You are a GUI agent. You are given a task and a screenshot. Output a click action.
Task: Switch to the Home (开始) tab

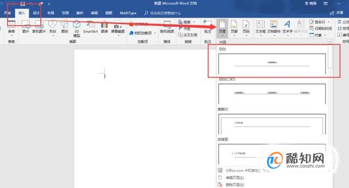[x=7, y=13]
